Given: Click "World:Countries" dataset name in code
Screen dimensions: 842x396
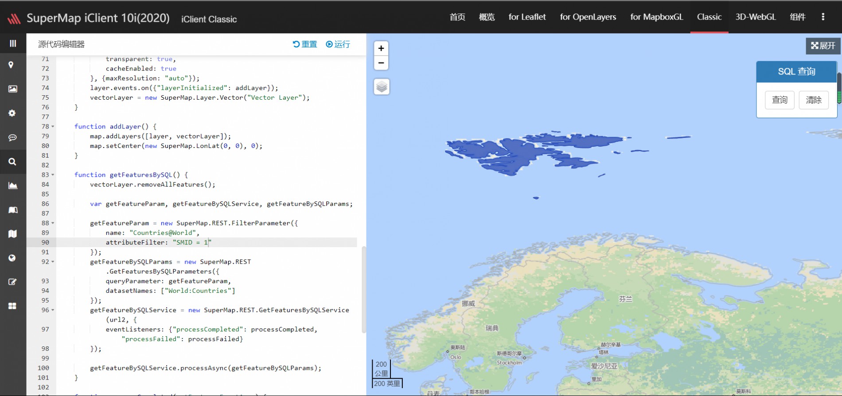Looking at the screenshot, I should pyautogui.click(x=198, y=291).
